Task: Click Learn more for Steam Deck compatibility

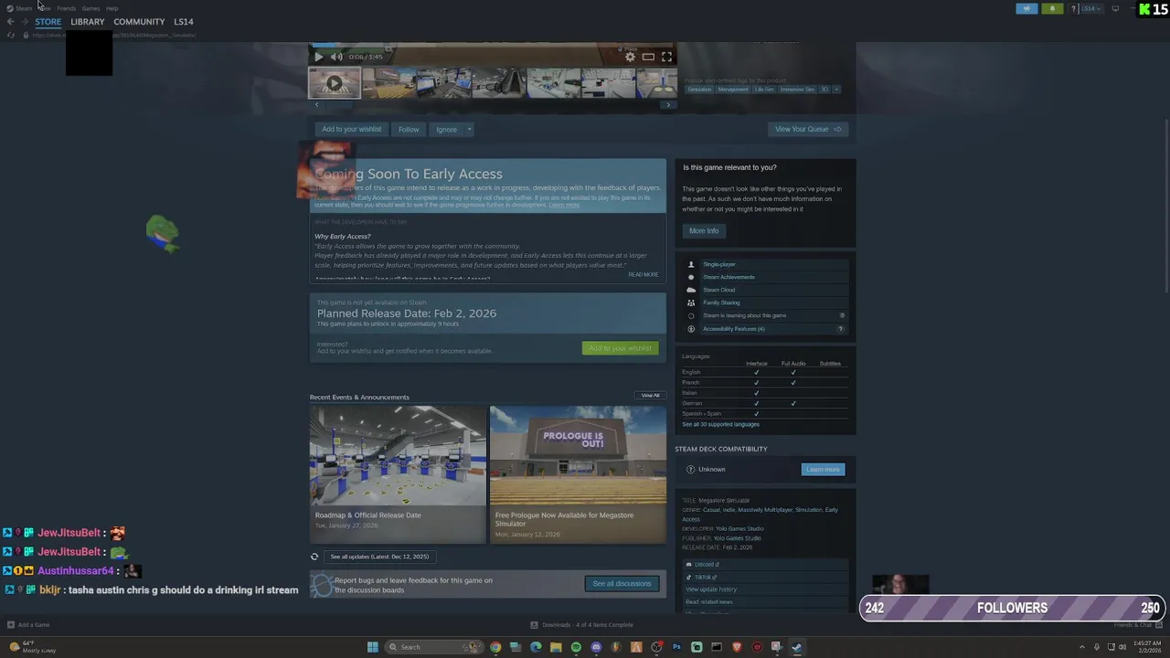Action: pyautogui.click(x=823, y=469)
